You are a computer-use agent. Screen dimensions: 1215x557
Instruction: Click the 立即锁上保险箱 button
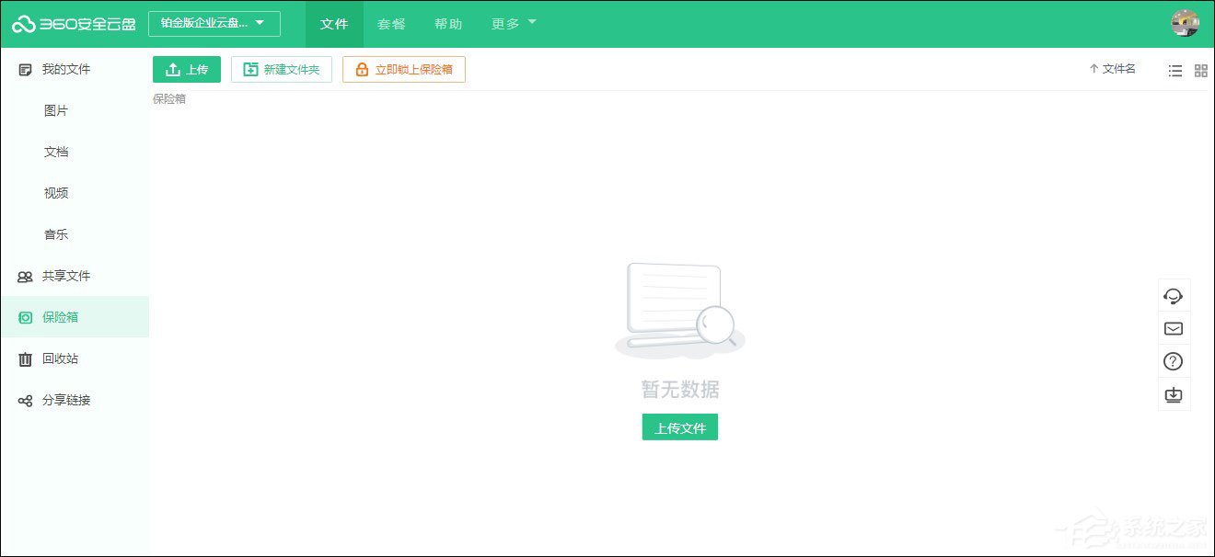[x=404, y=69]
